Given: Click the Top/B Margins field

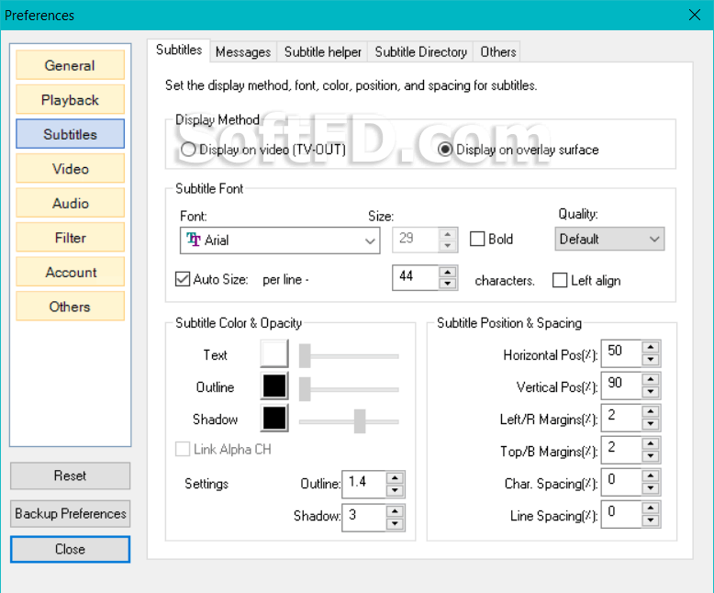Looking at the screenshot, I should point(621,450).
